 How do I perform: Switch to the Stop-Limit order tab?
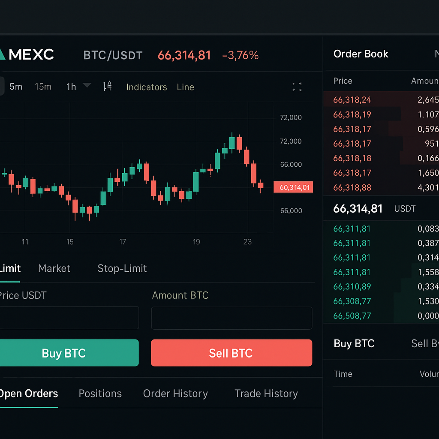pyautogui.click(x=122, y=268)
